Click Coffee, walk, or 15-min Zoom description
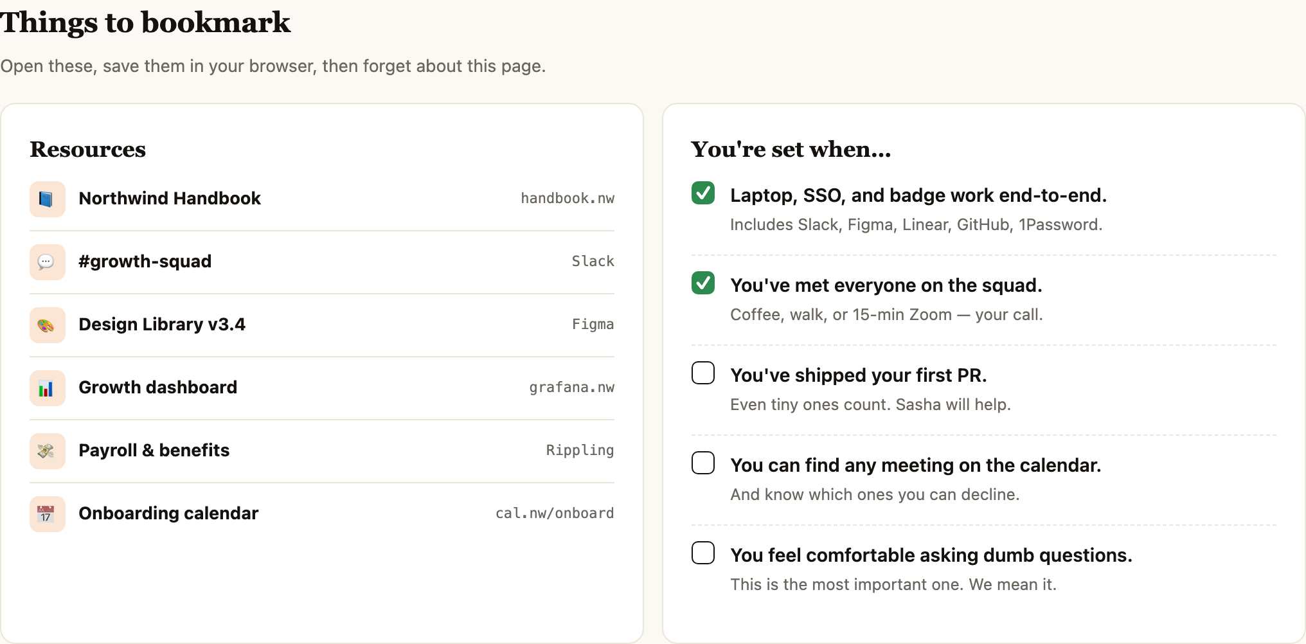Viewport: 1306px width, 644px height. pyautogui.click(x=886, y=315)
